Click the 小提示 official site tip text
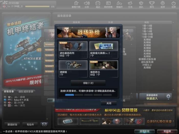Viewport: 179px width, 134px height. pyautogui.click(x=158, y=110)
